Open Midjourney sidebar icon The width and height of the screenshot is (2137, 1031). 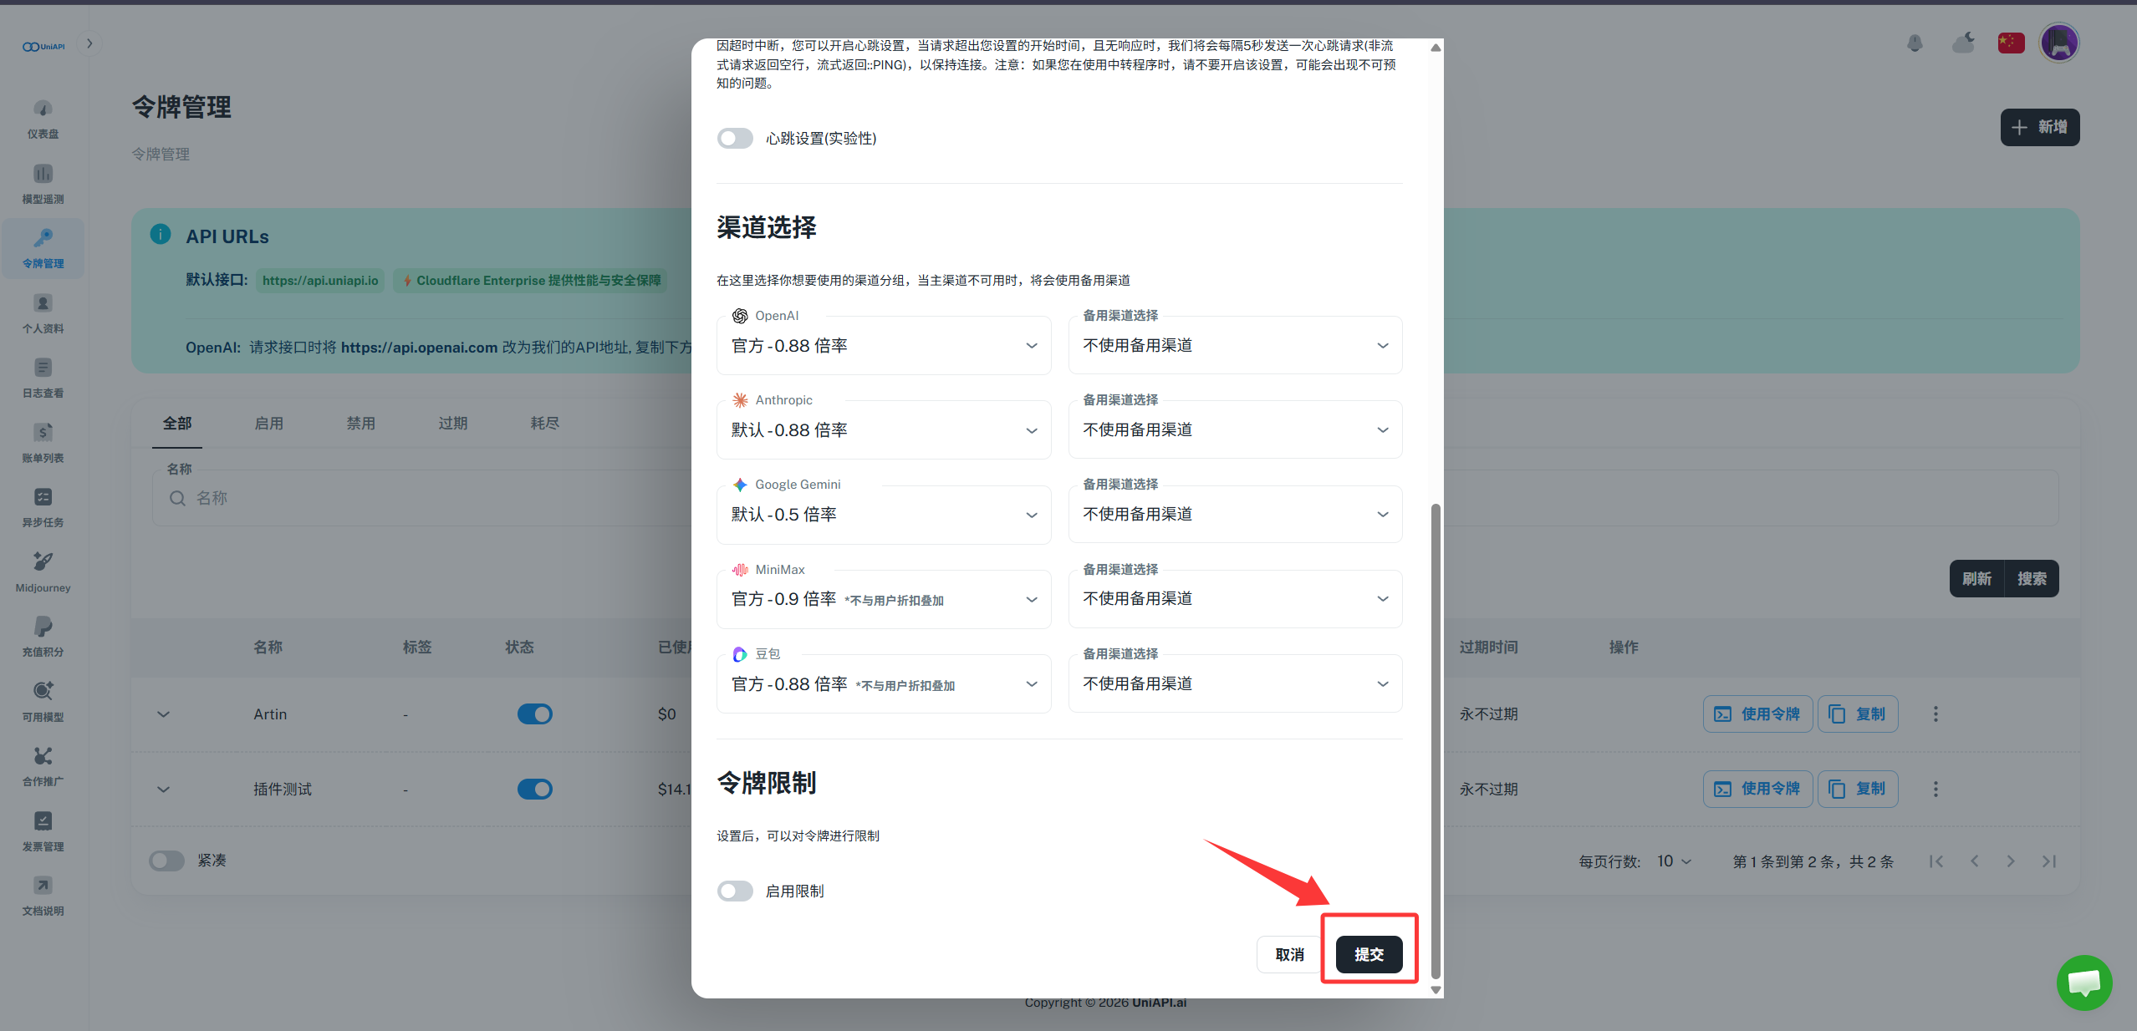43,572
